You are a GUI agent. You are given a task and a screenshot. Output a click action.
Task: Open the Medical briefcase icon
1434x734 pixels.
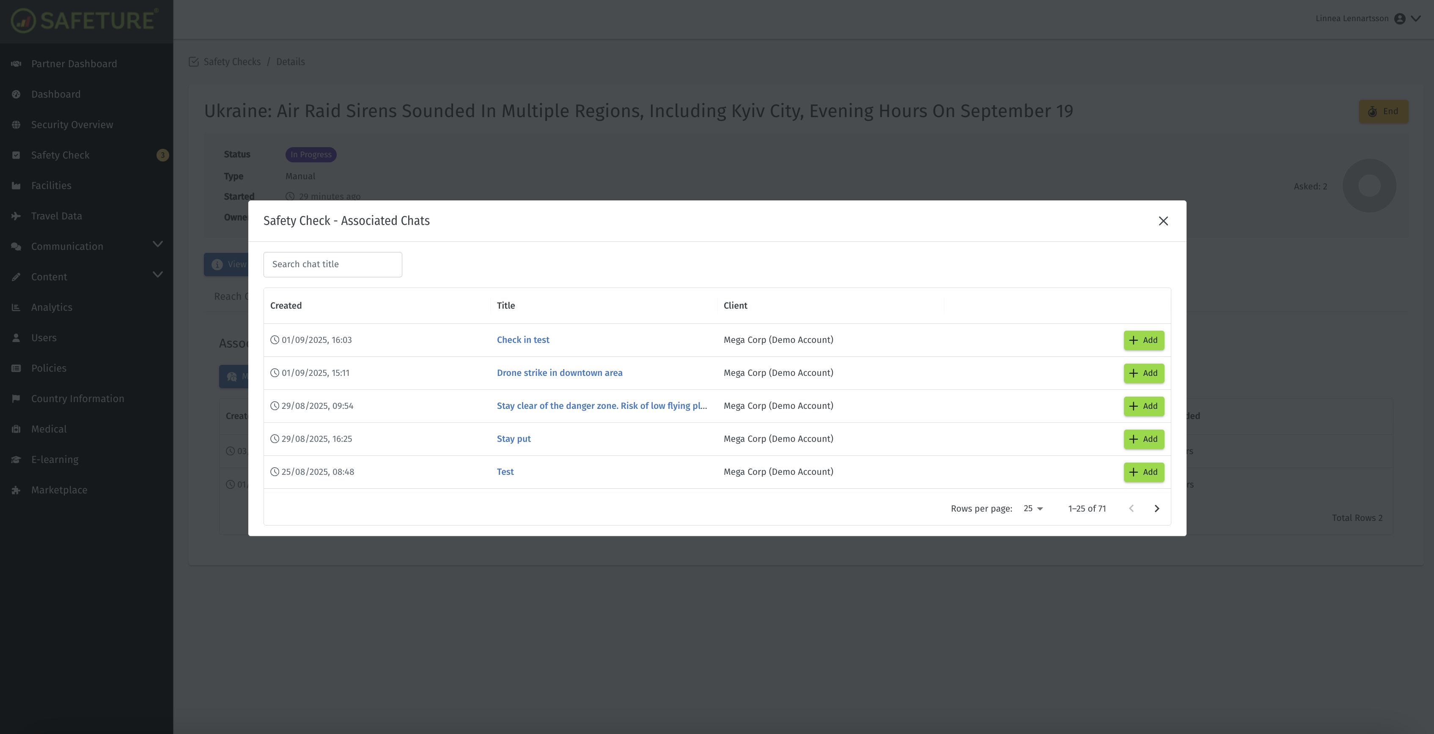16,428
